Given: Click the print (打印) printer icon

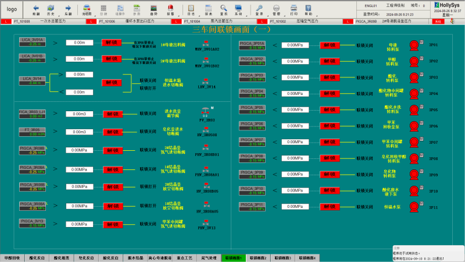Looking at the screenshot, I should [x=294, y=8].
